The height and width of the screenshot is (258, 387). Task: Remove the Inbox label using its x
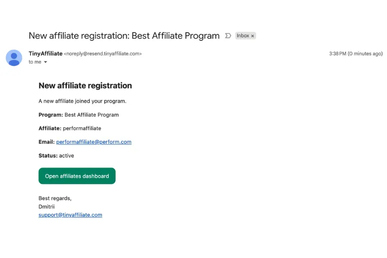coord(253,36)
